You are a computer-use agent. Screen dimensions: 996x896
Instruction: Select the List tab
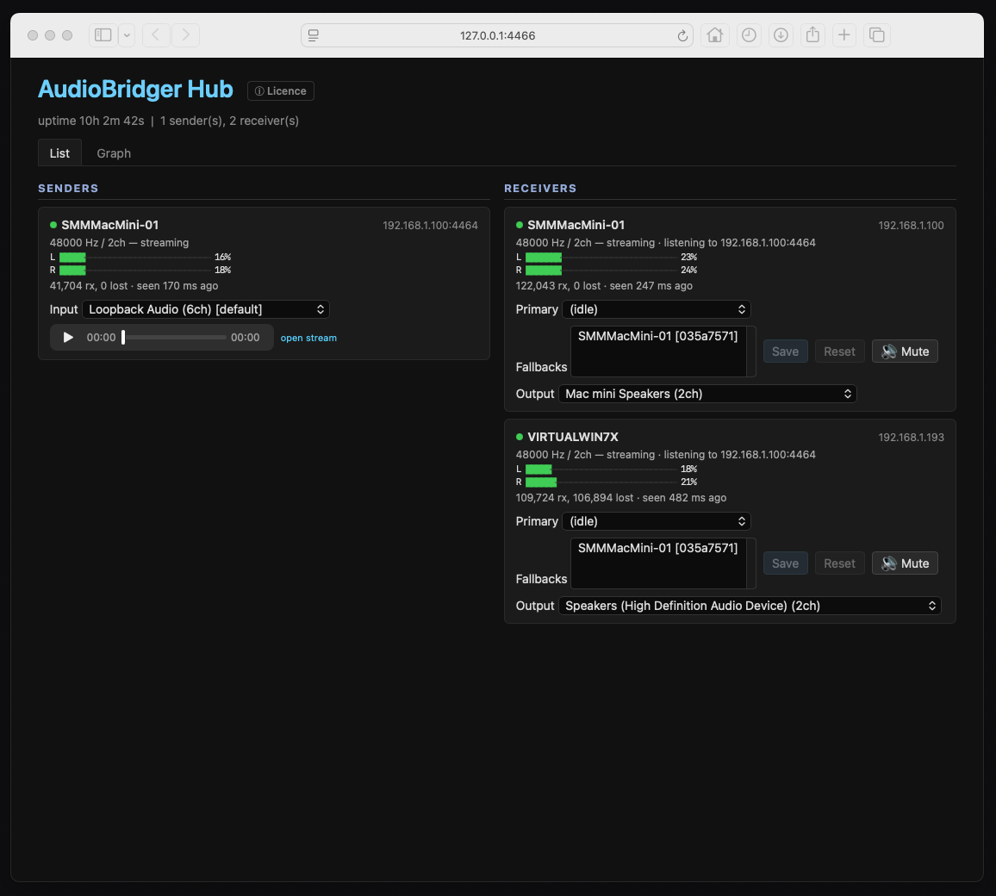click(59, 153)
